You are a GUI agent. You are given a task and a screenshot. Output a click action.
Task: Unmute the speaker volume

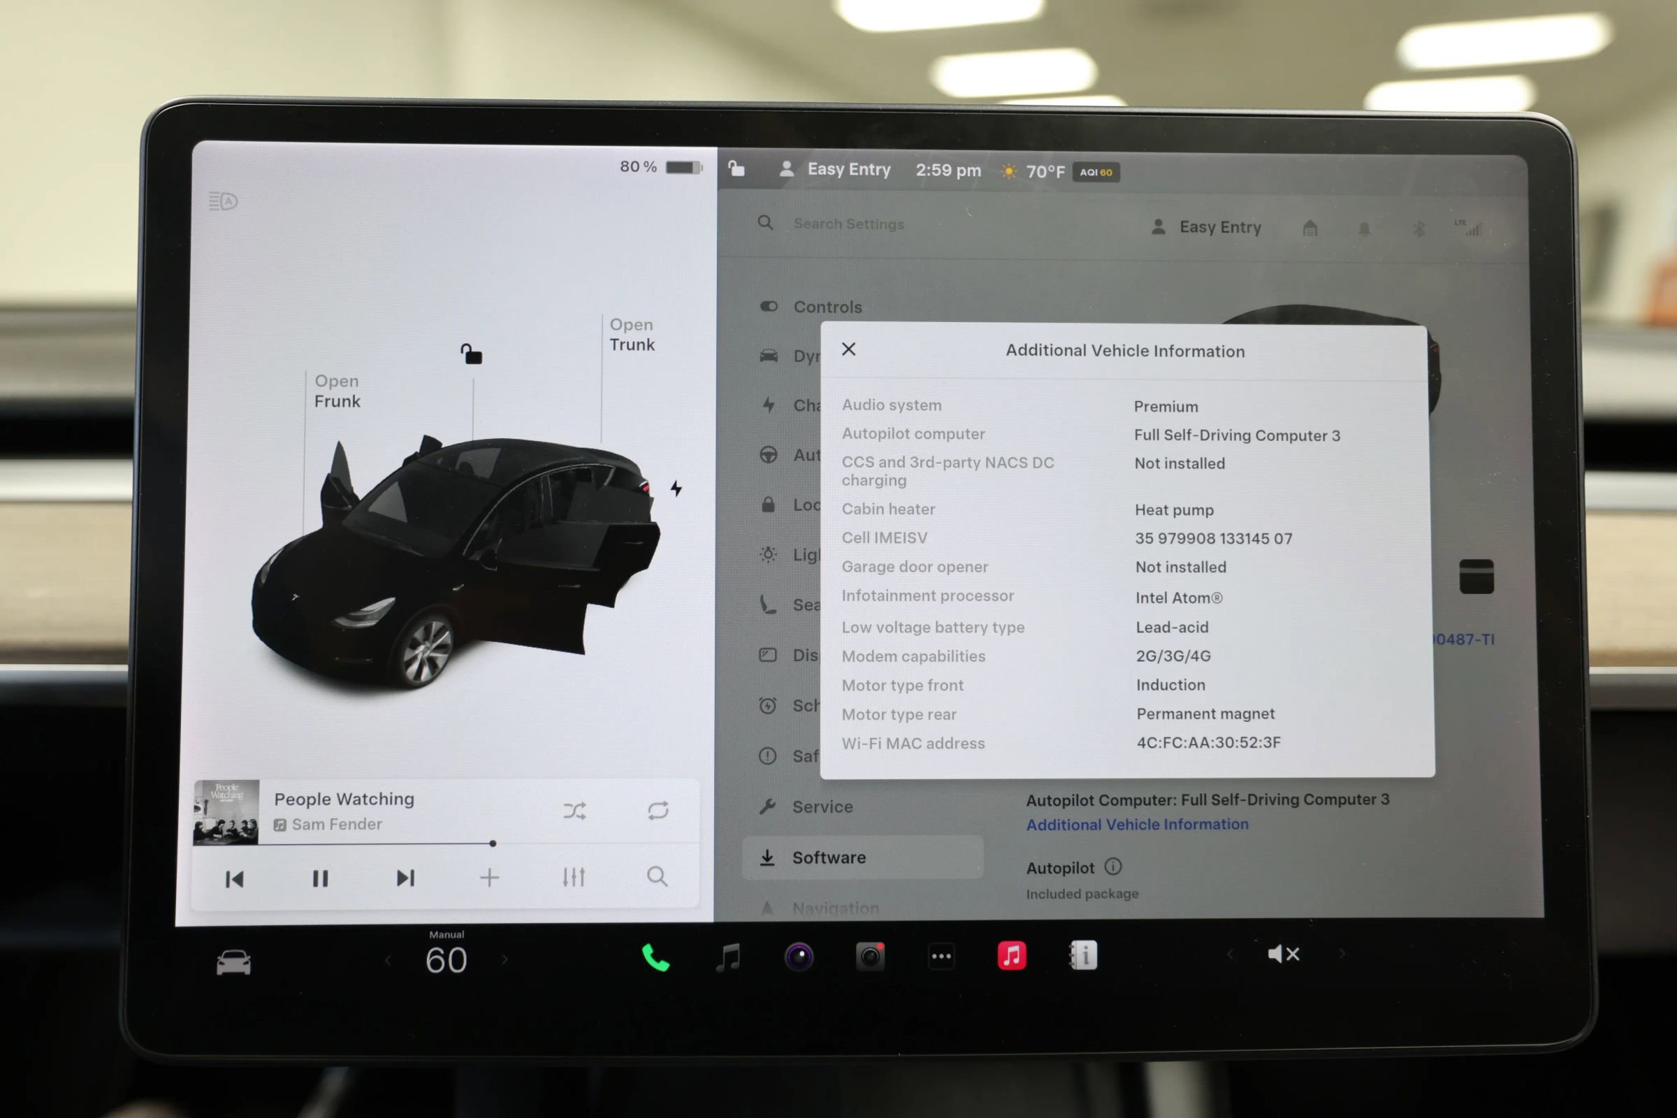pyautogui.click(x=1284, y=953)
